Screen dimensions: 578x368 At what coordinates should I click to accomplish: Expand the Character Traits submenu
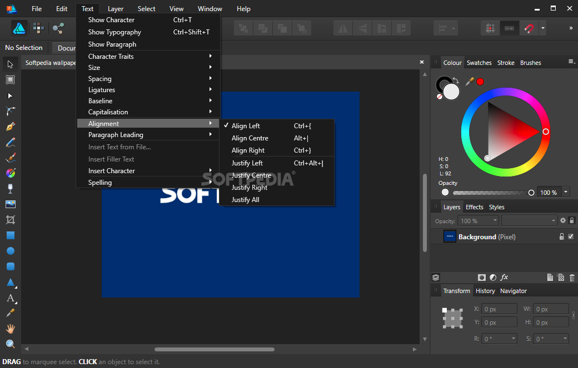[x=149, y=56]
